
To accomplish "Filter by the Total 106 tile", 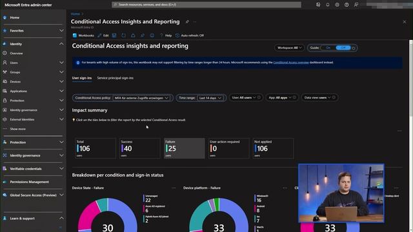I will (x=96, y=148).
